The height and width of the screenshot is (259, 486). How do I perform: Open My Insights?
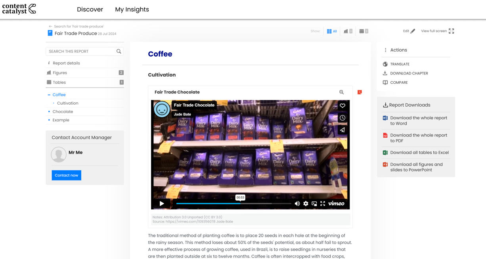[x=132, y=9]
